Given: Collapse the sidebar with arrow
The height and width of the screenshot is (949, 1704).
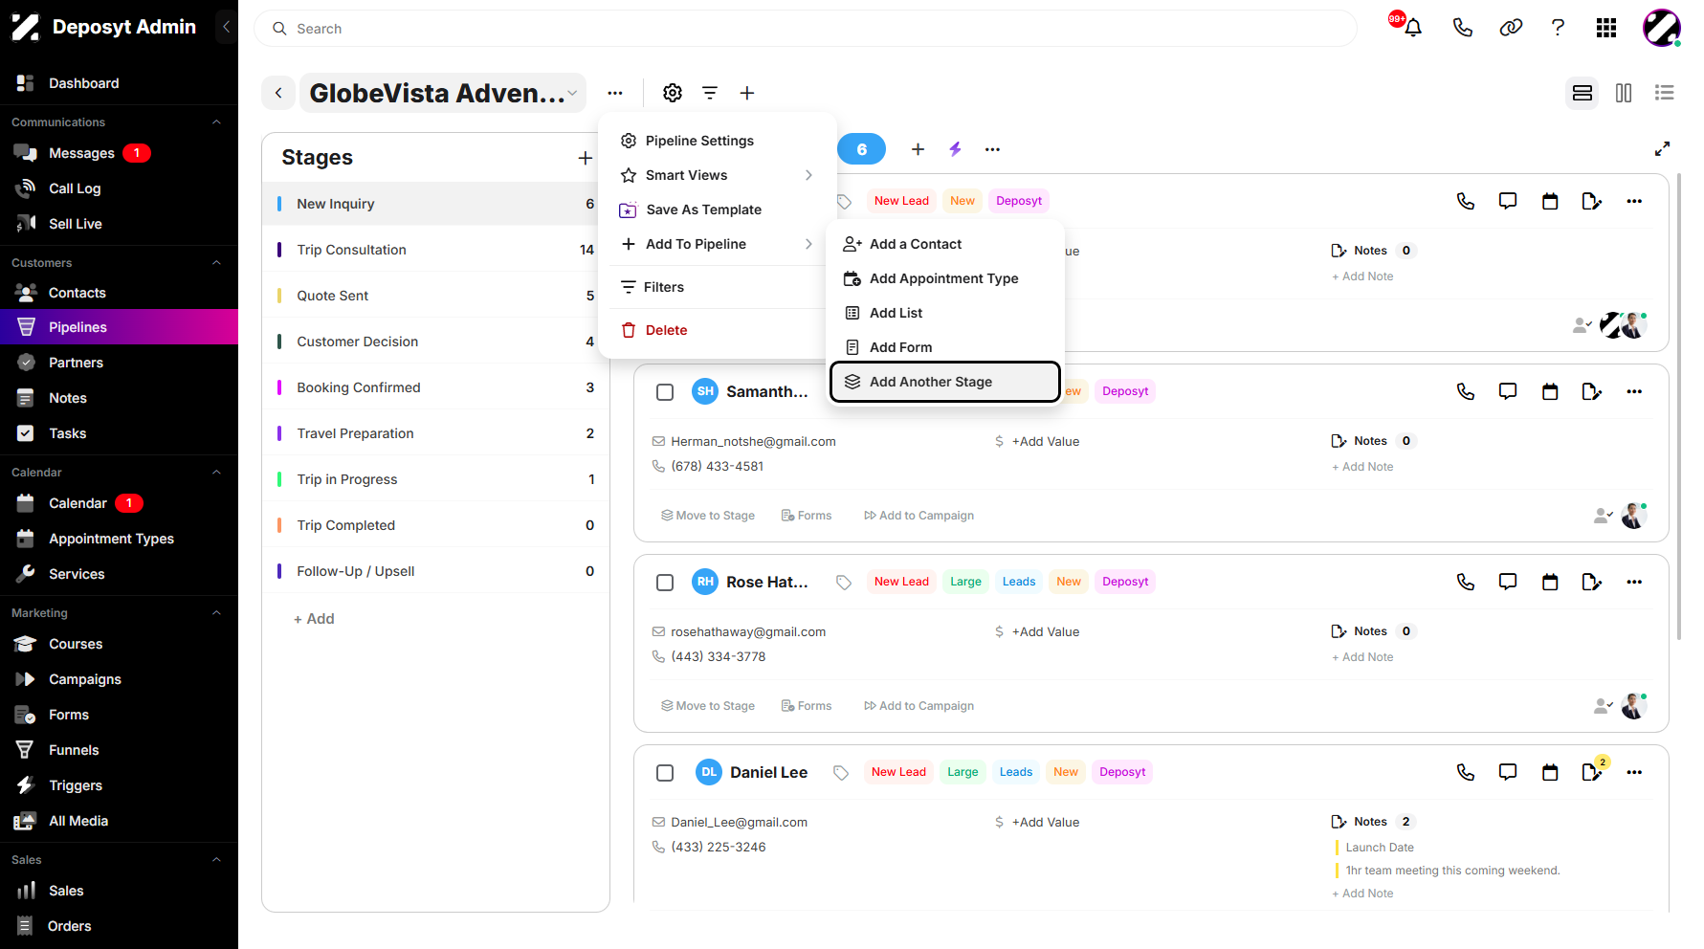Looking at the screenshot, I should 226,27.
